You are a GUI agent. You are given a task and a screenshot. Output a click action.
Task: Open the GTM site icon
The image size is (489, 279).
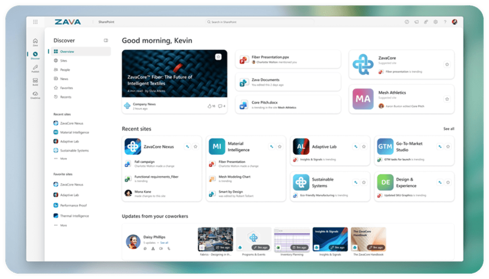[x=385, y=146]
